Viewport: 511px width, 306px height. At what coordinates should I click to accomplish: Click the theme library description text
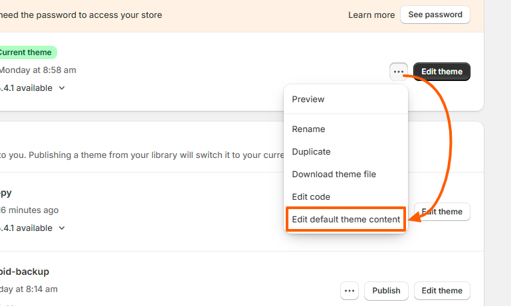tap(142, 155)
